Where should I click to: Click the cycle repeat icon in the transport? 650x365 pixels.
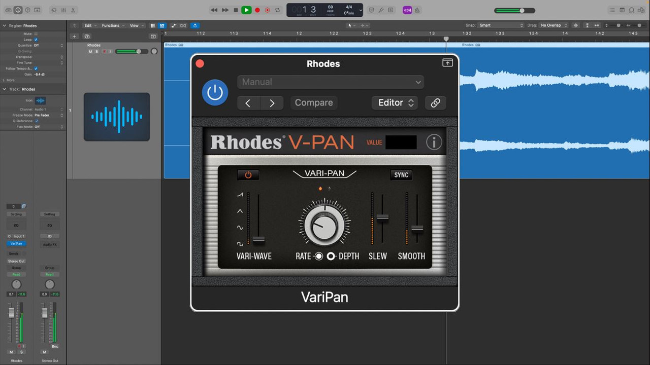277,10
